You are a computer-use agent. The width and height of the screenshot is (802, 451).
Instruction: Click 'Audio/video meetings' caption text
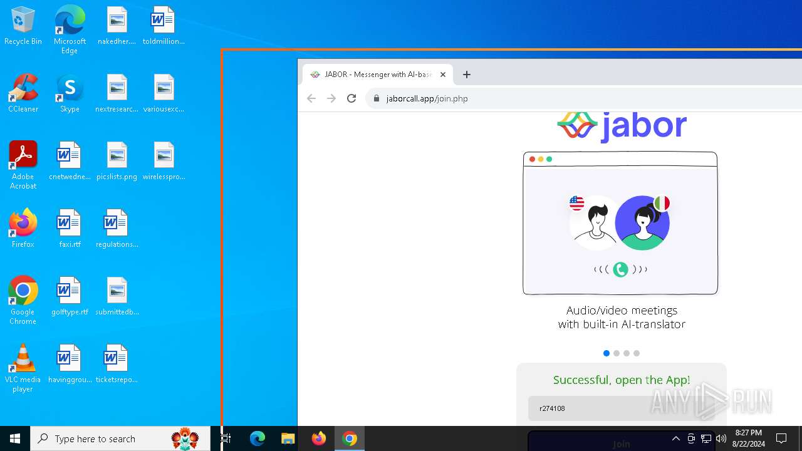(x=622, y=310)
